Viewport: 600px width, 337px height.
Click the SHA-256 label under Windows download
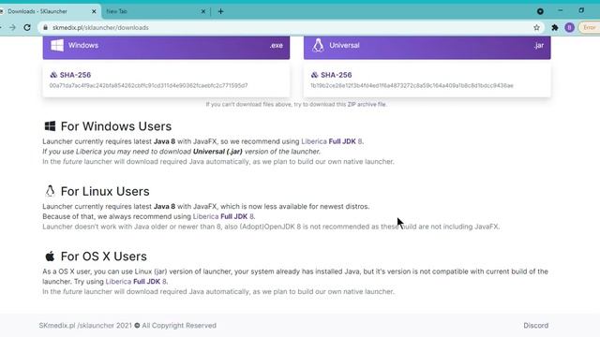pyautogui.click(x=75, y=75)
